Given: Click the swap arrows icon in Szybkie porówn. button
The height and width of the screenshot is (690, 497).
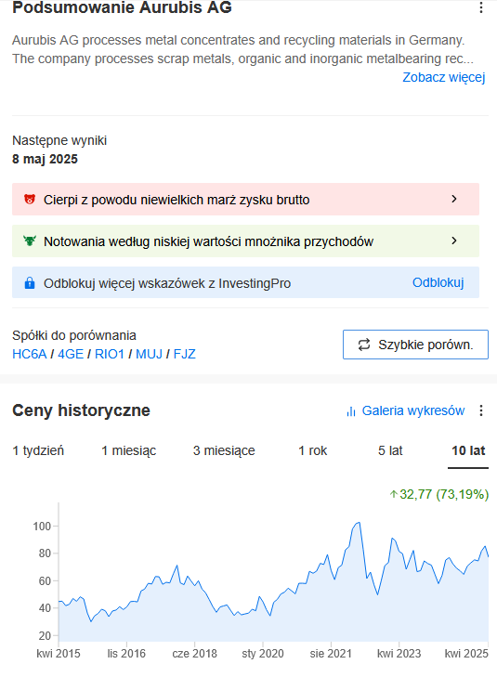Looking at the screenshot, I should coord(364,345).
